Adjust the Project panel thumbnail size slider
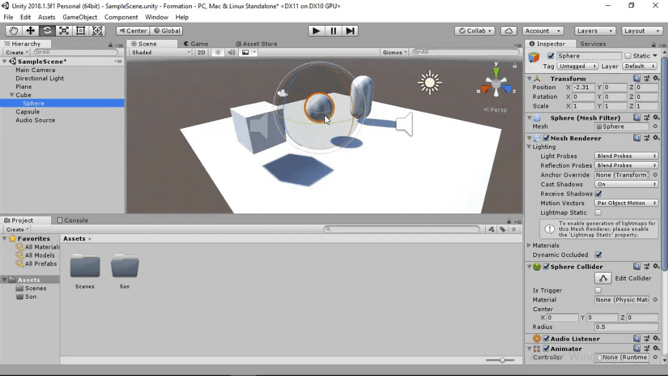The width and height of the screenshot is (668, 376). (x=502, y=360)
